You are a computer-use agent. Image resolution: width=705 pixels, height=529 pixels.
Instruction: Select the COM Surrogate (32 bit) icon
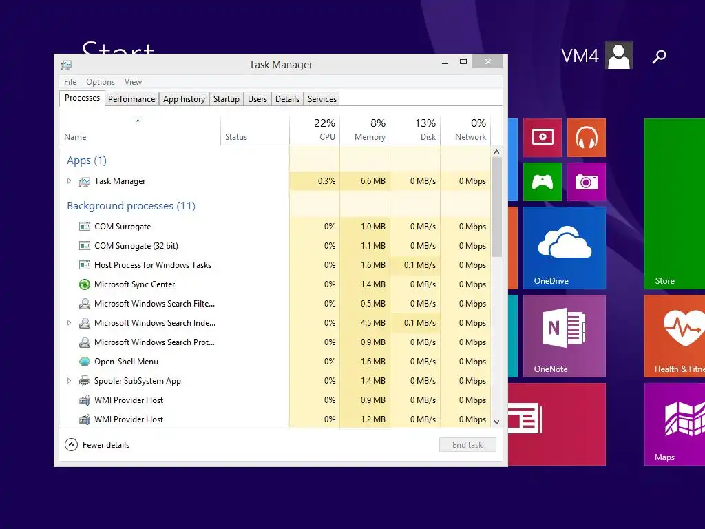pos(85,246)
